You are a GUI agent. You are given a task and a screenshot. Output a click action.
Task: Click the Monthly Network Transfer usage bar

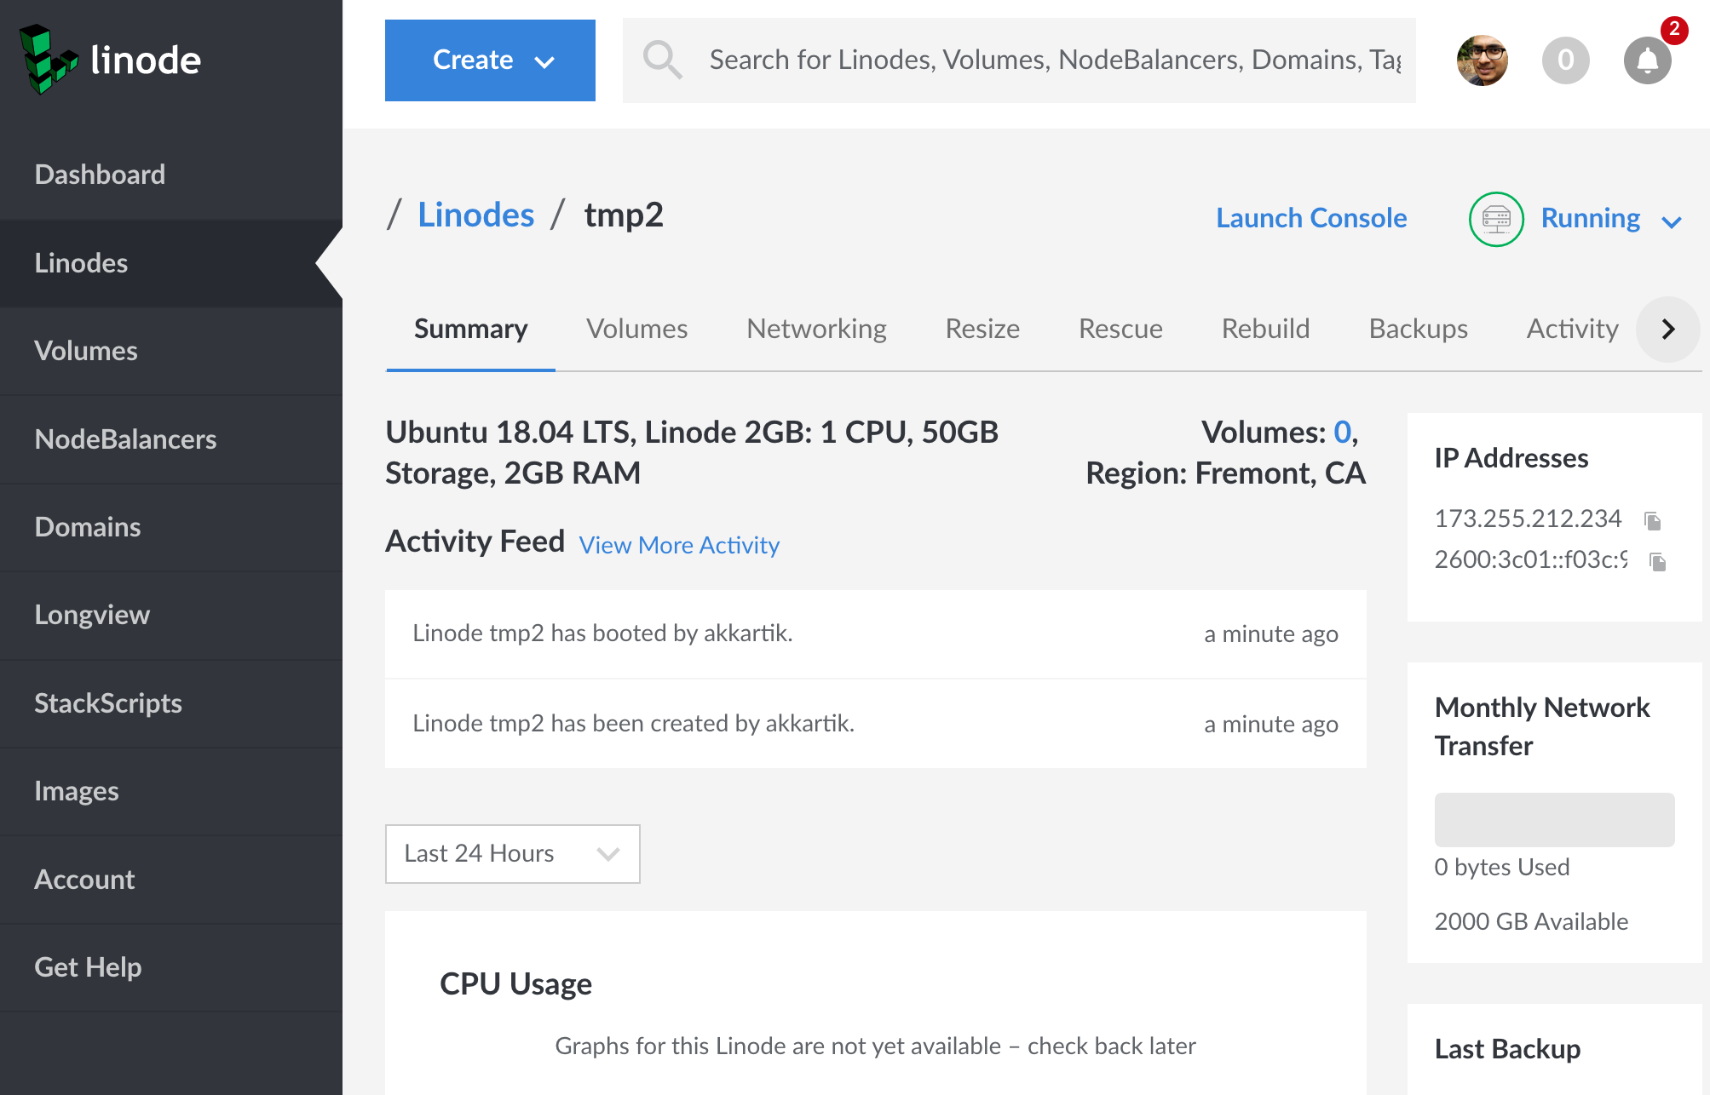1554,819
